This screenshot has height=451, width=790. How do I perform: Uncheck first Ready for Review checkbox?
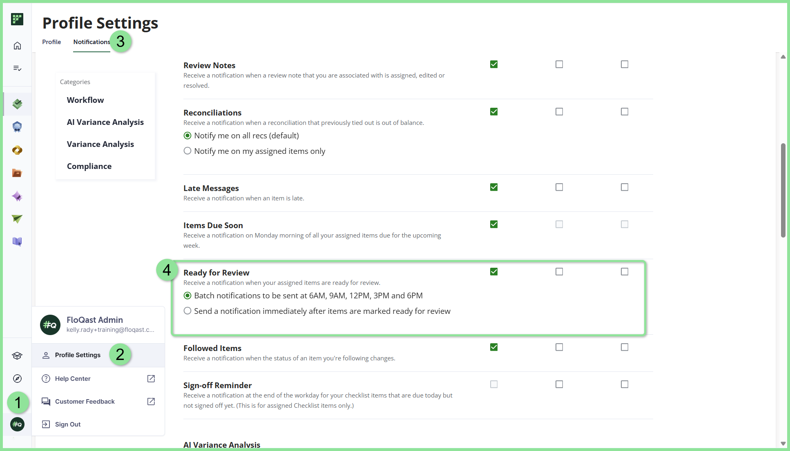(494, 272)
